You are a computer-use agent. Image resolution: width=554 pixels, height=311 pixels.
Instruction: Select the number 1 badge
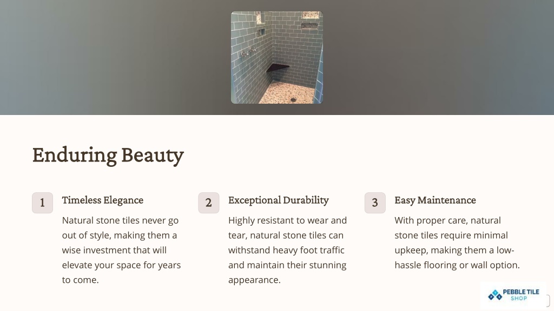[x=42, y=203]
